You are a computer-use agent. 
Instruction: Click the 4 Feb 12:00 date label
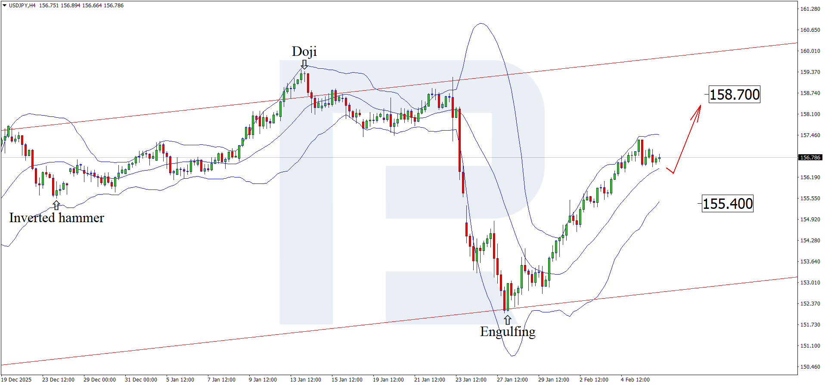pos(635,379)
